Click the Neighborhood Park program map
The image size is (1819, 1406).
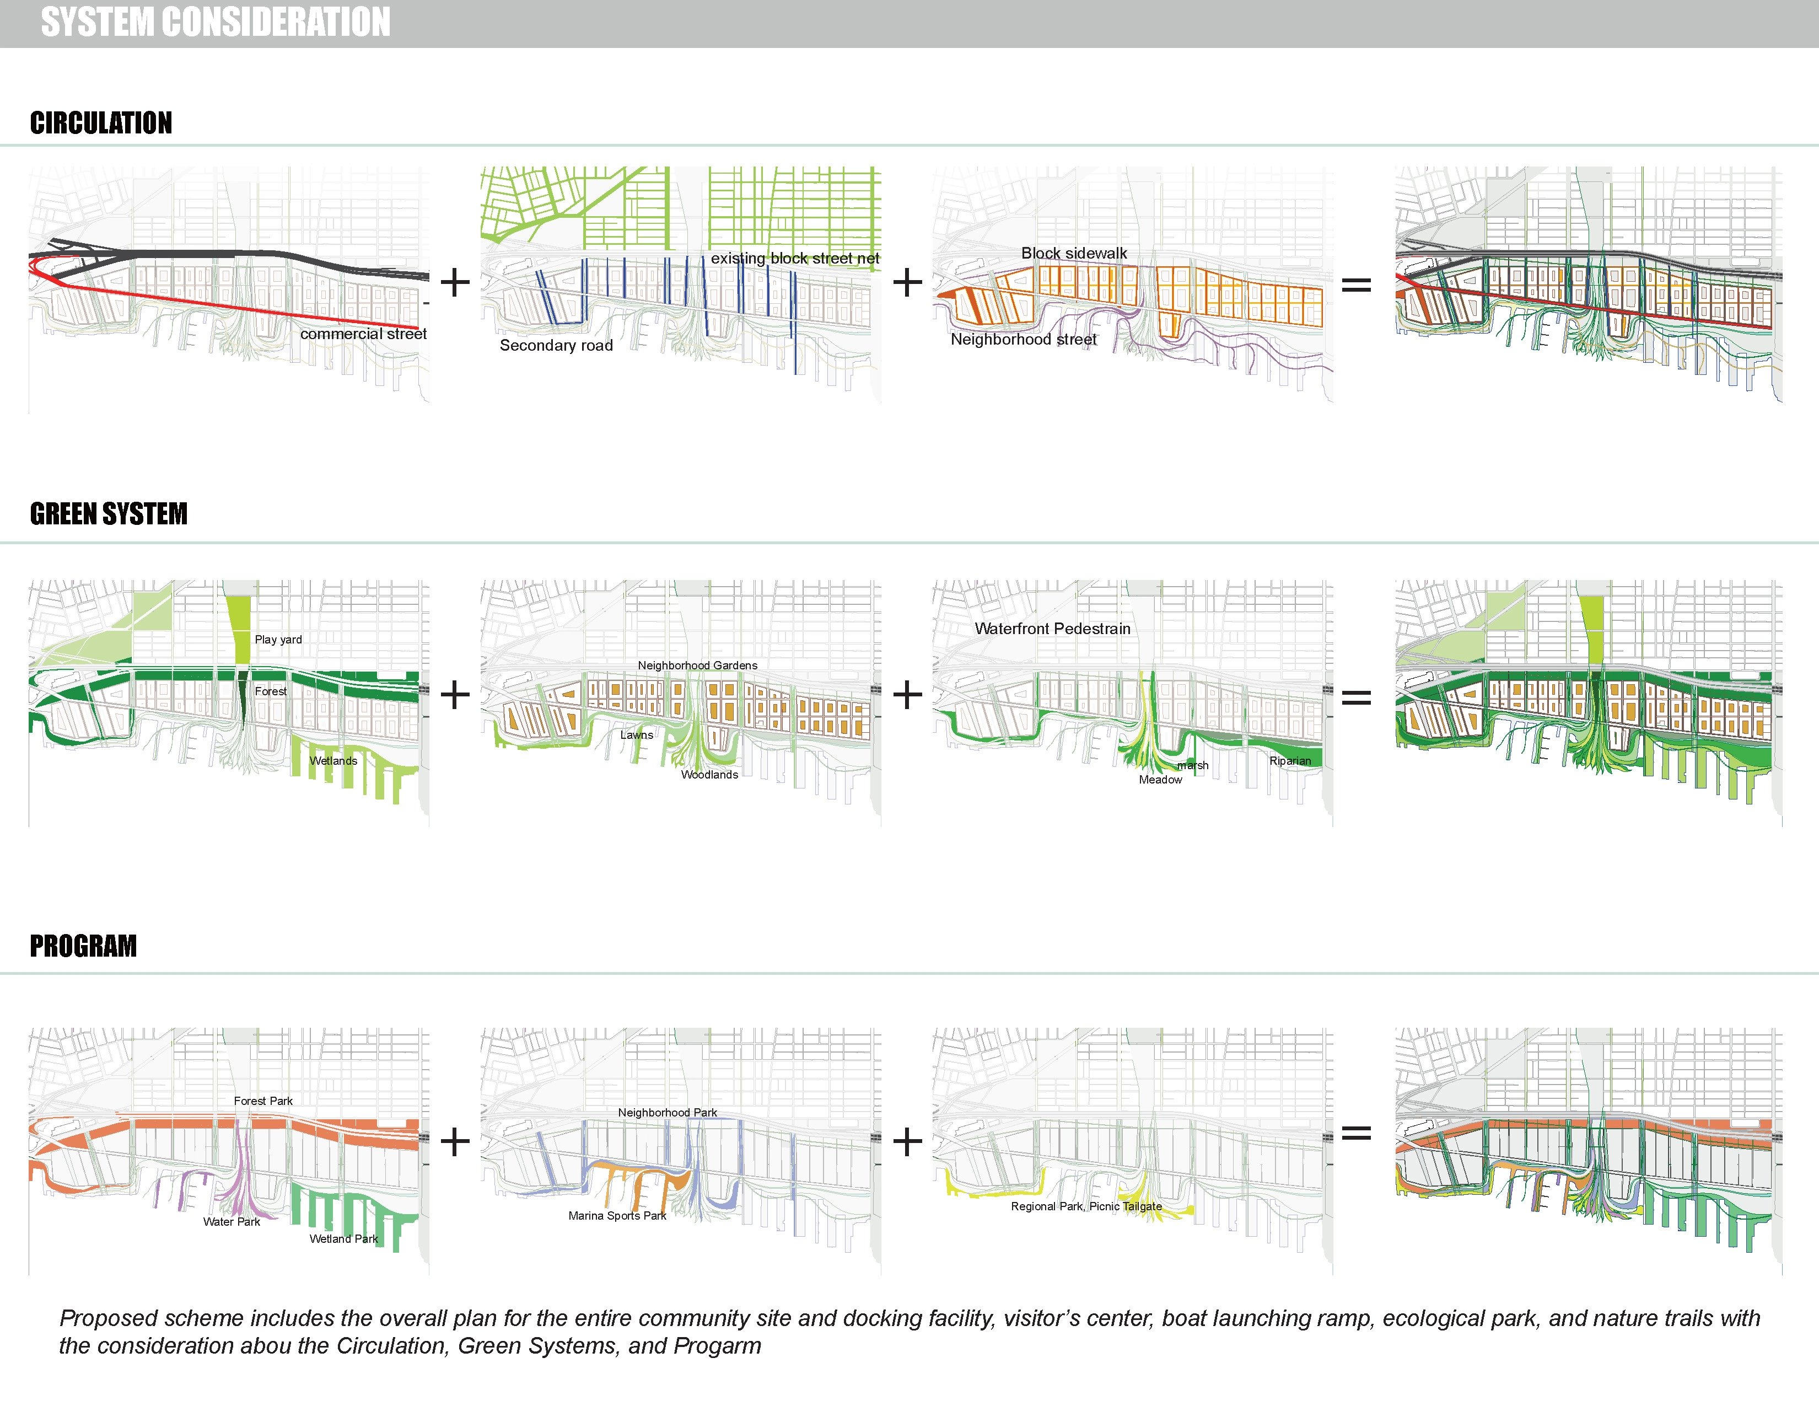click(x=680, y=1151)
